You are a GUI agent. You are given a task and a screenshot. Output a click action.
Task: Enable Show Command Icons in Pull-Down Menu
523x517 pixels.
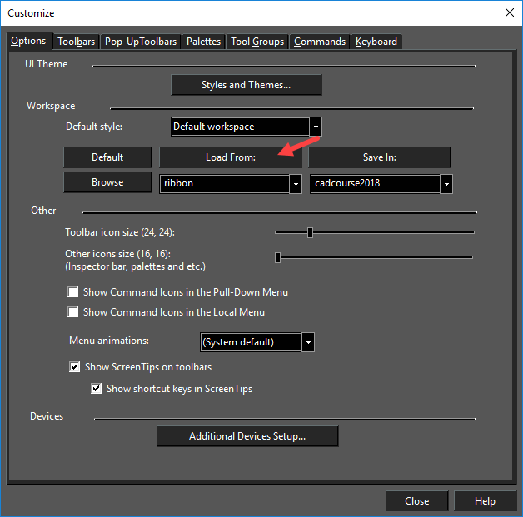coord(72,292)
